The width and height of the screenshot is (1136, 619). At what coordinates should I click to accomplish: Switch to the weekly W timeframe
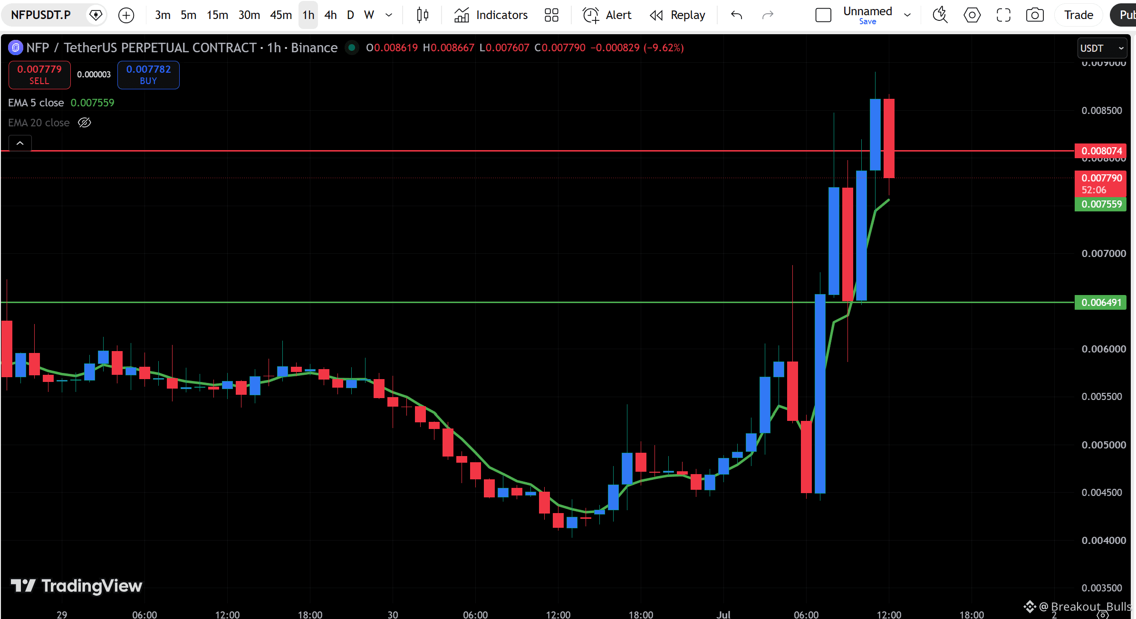(x=369, y=15)
